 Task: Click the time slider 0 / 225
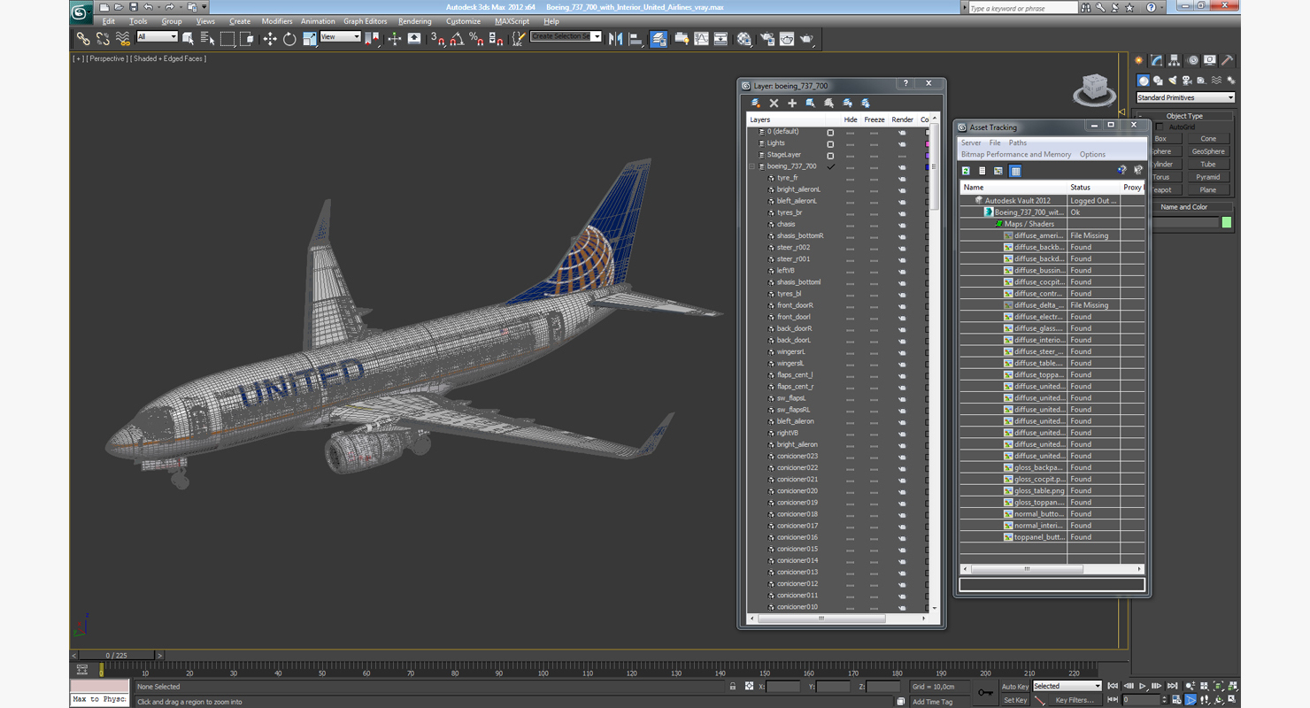pos(117,656)
